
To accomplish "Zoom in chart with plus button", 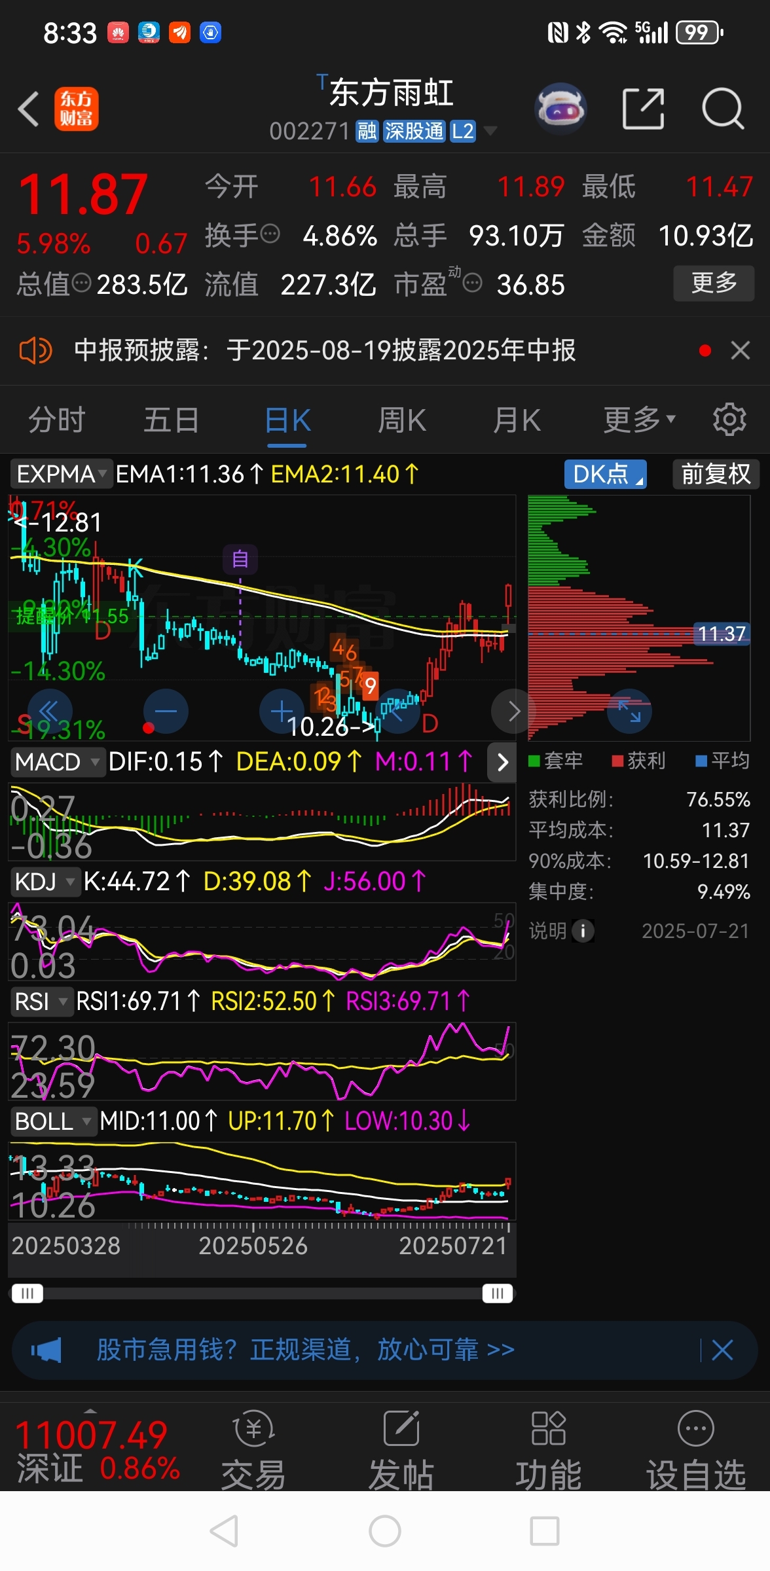I will pos(282,711).
